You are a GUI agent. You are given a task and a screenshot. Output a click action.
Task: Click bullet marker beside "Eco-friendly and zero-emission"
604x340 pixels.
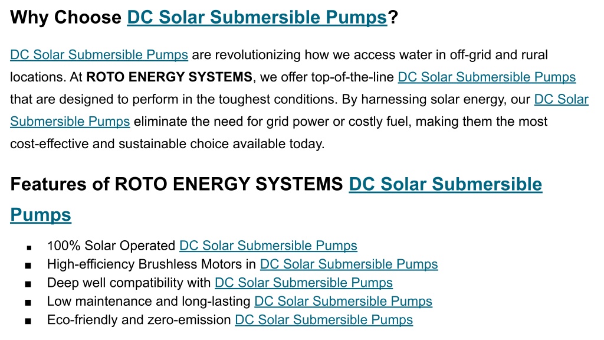(28, 321)
